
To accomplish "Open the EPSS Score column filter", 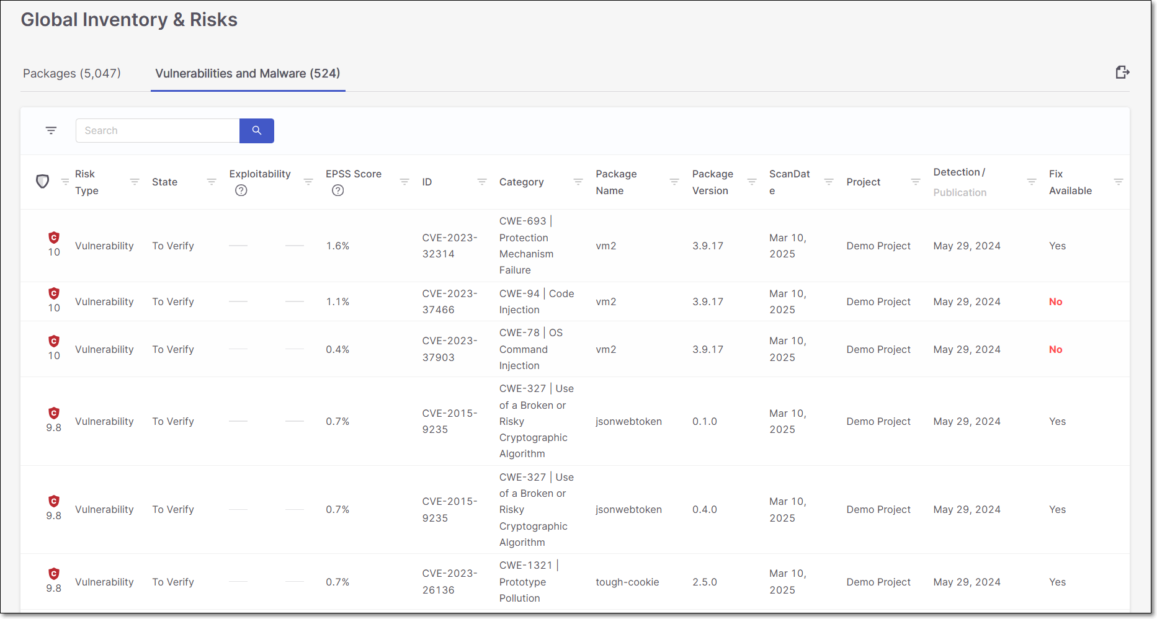I will [x=404, y=182].
